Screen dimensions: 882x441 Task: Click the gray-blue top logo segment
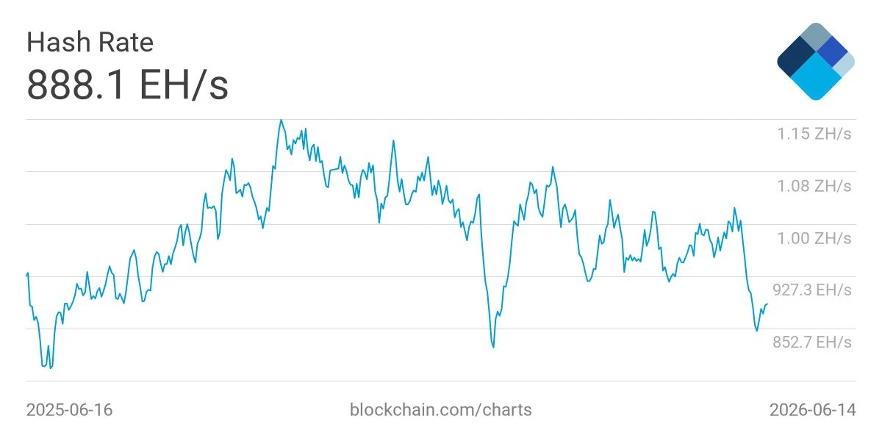tap(816, 37)
